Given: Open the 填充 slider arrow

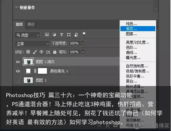Looking at the screenshot, I should pos(83,52).
